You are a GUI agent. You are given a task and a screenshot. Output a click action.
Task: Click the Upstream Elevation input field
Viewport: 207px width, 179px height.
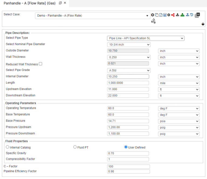(x=128, y=89)
